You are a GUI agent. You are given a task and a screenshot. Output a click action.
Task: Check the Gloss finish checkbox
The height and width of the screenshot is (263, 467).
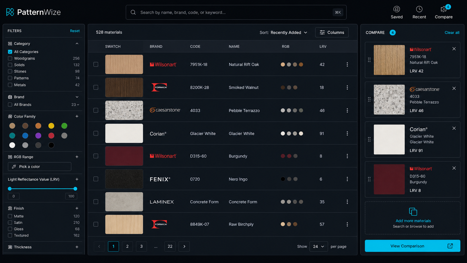click(x=10, y=229)
